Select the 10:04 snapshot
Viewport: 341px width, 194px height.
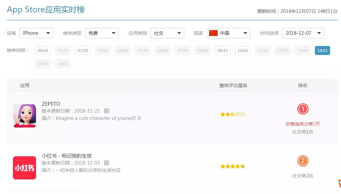click(x=242, y=51)
